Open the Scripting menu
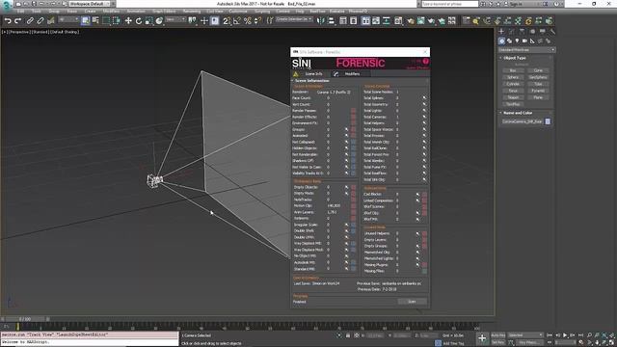The height and width of the screenshot is (347, 617). [x=262, y=12]
